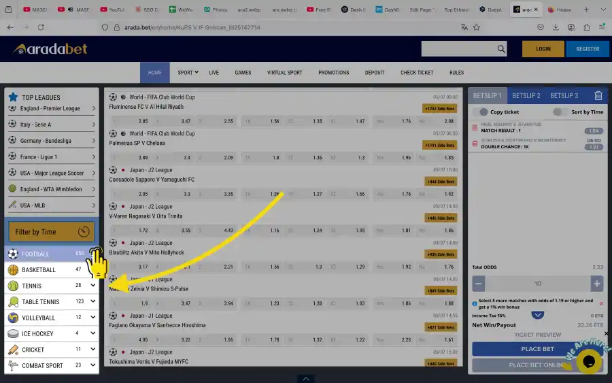
Task: Open the Deposit menu item
Action: (x=375, y=73)
